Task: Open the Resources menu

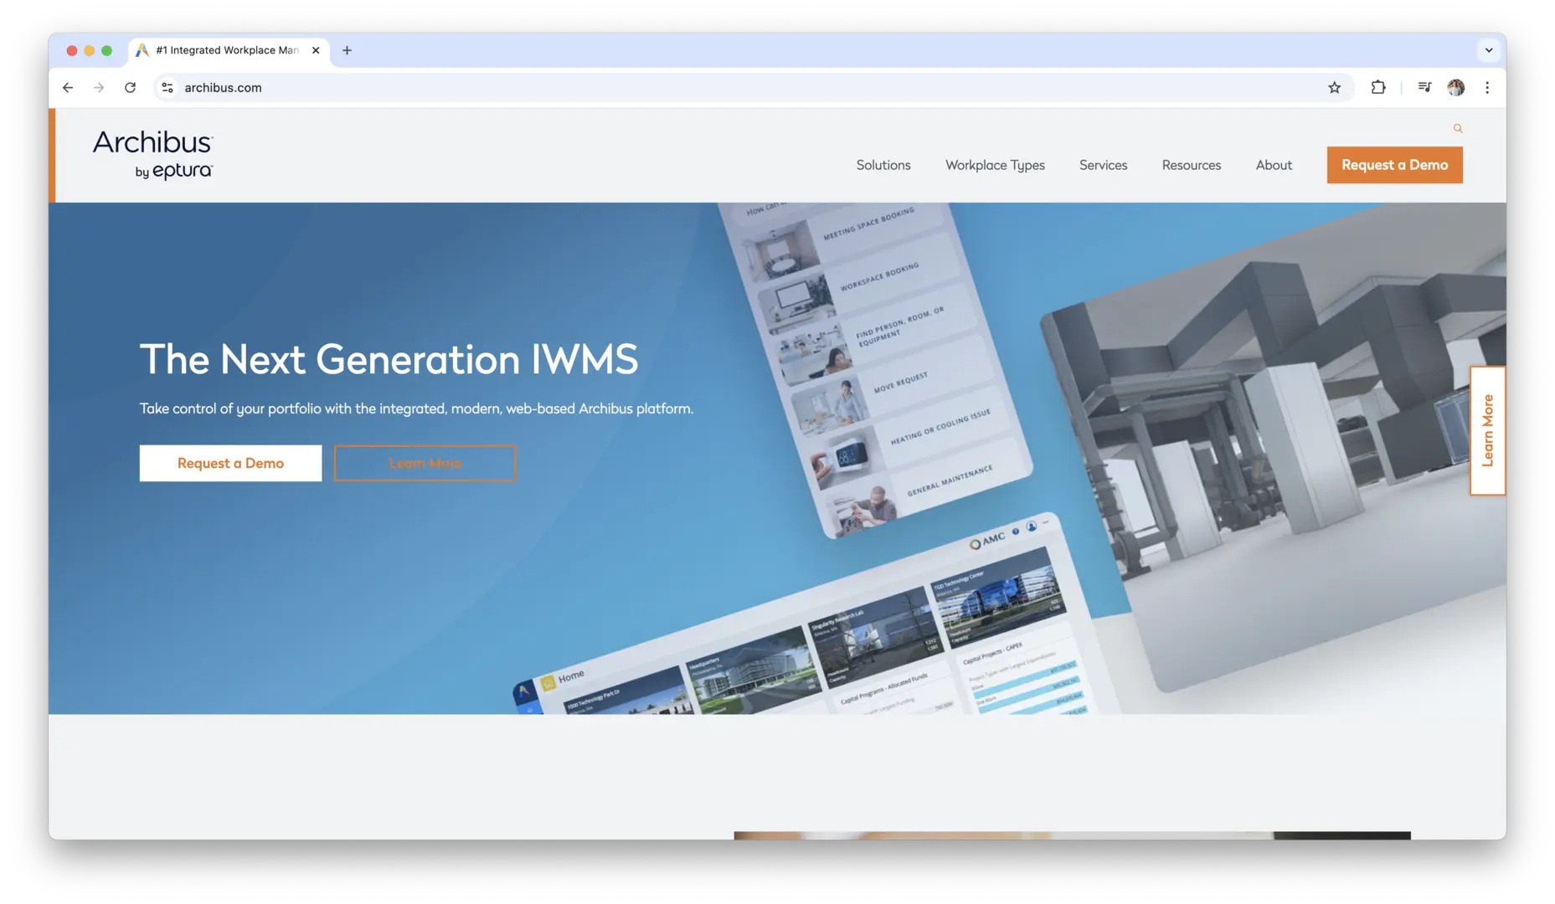Action: pyautogui.click(x=1191, y=165)
